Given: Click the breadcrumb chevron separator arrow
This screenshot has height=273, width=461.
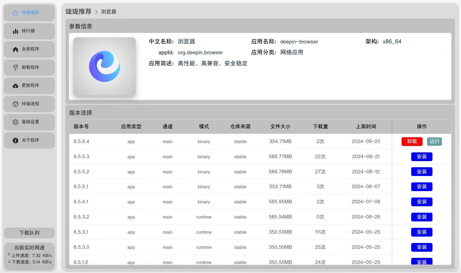Looking at the screenshot, I should 96,12.
